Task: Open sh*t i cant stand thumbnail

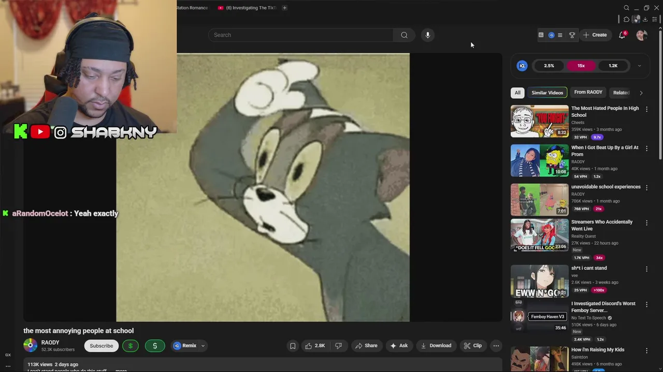Action: [x=539, y=281]
